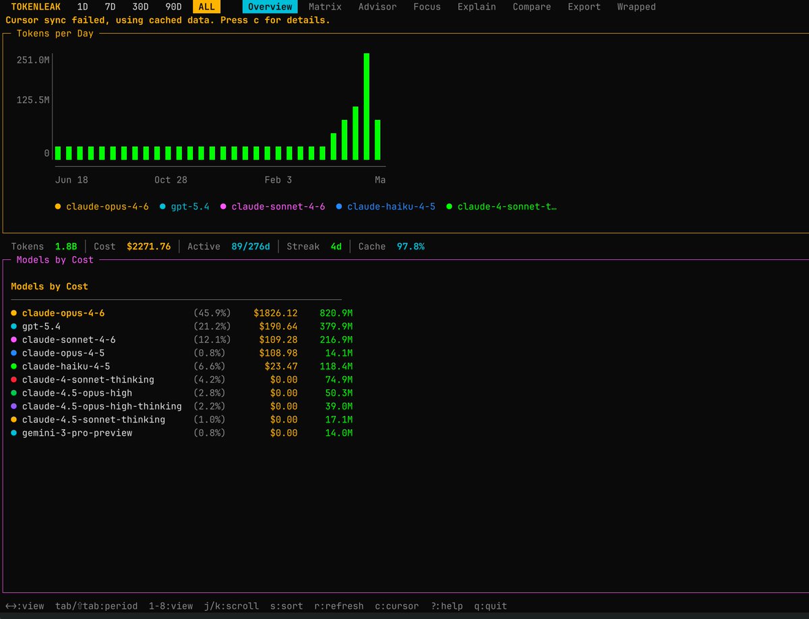Switch to the Compare view

pyautogui.click(x=532, y=7)
